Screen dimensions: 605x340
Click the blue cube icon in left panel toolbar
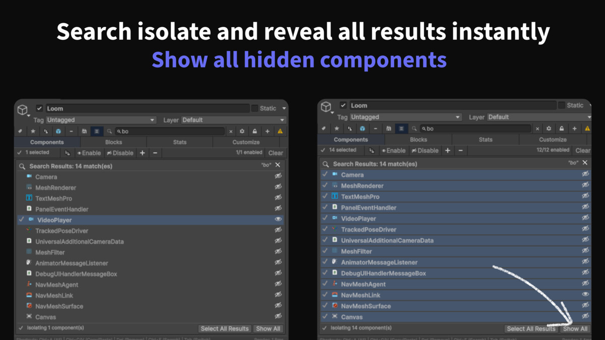[58, 131]
